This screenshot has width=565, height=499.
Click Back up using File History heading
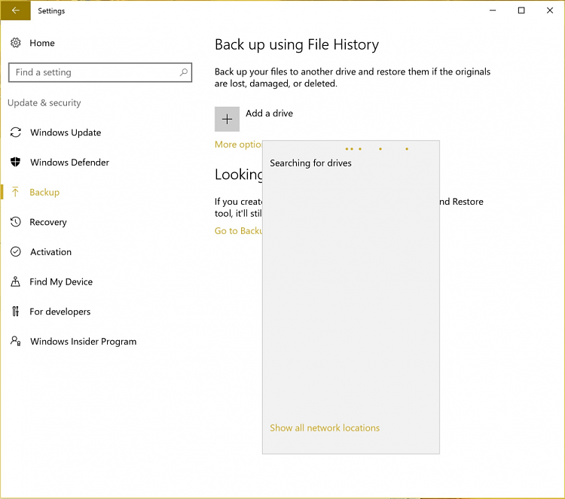297,44
